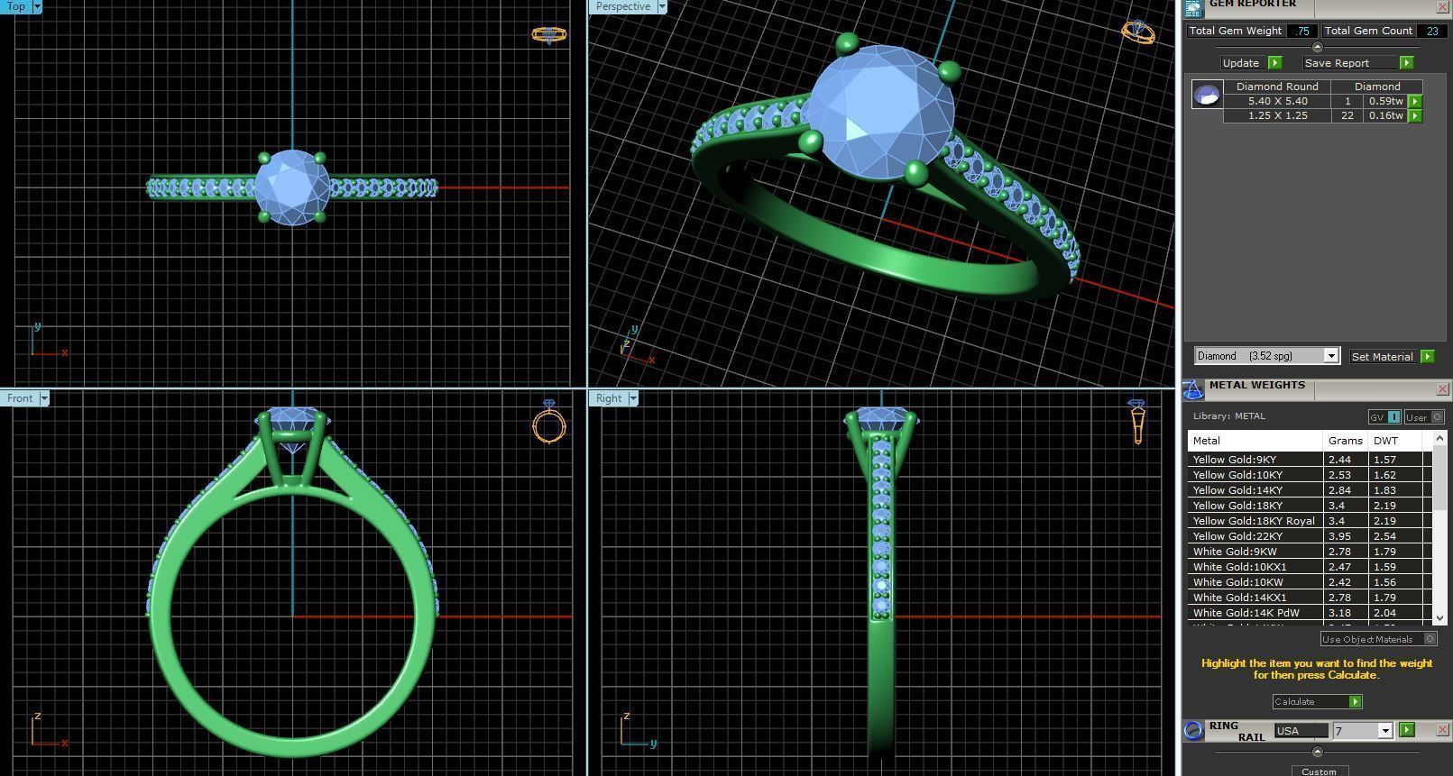This screenshot has height=776, width=1453.
Task: Select the White Gold:14KX1 row
Action: [x=1310, y=598]
